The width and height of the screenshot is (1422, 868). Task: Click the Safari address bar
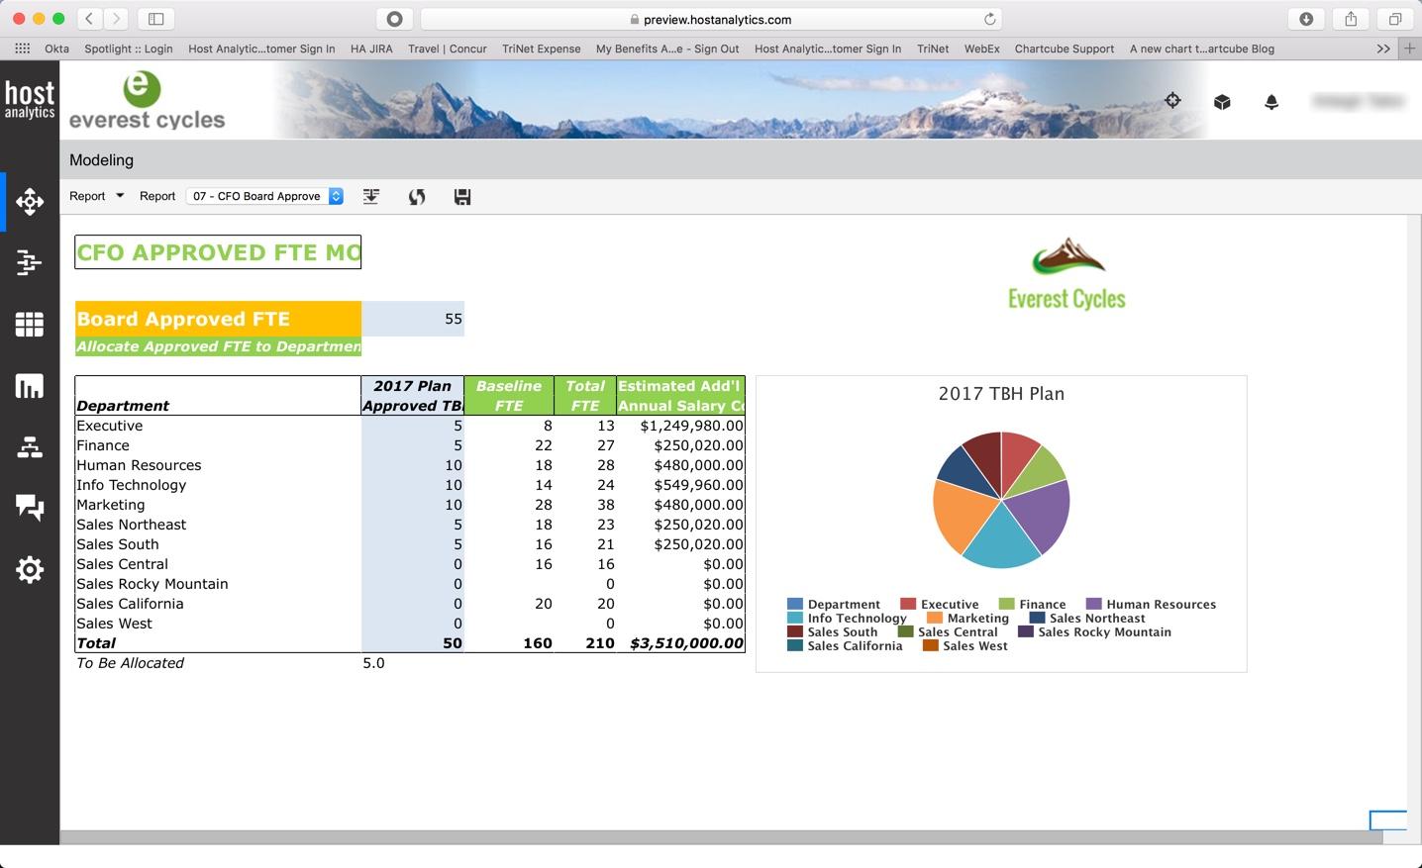[x=711, y=19]
